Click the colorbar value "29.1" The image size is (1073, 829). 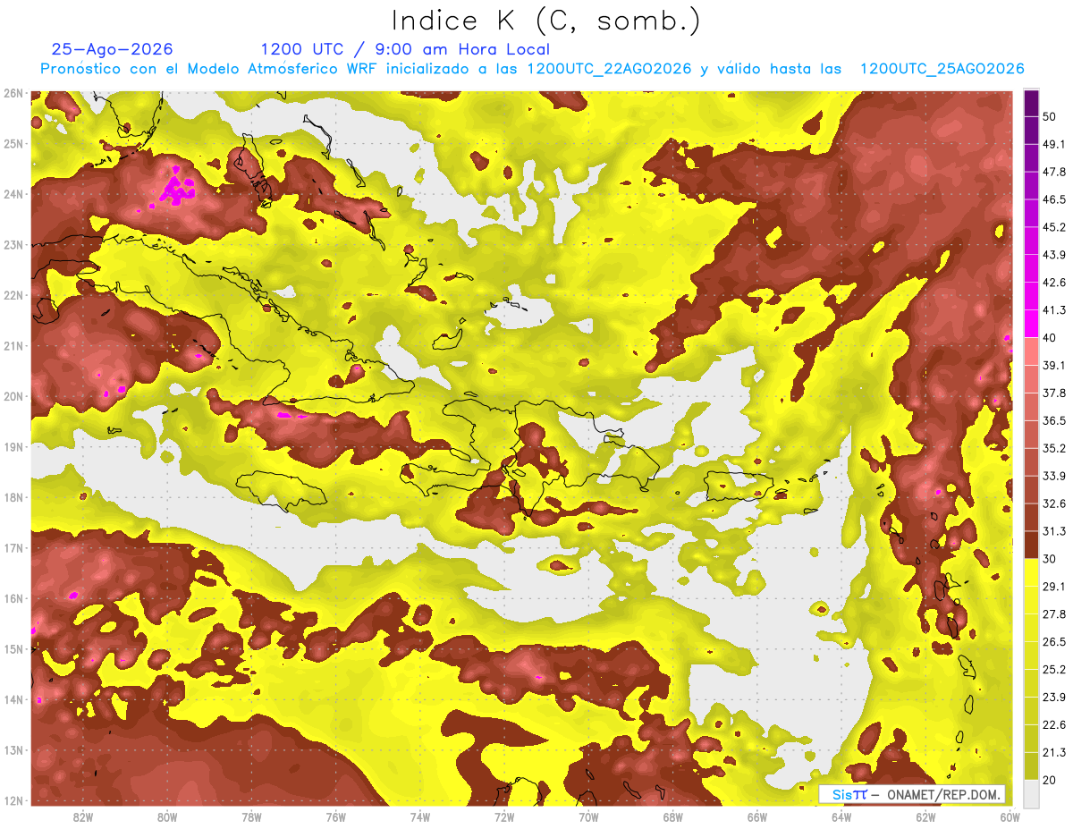[x=1053, y=587]
